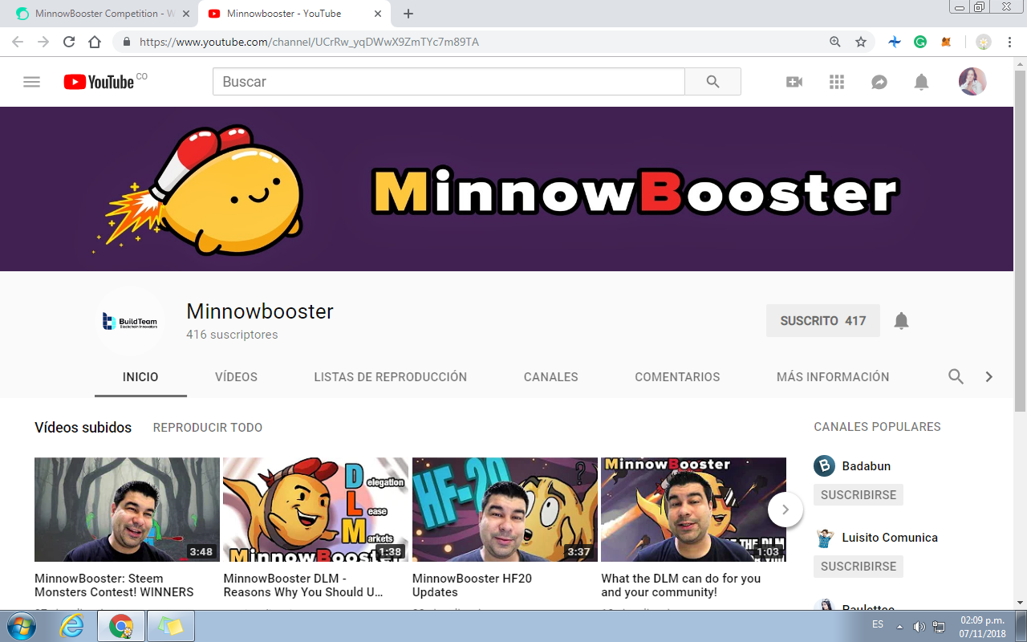Open the messages share icon
Screen dimensions: 1027x642
879,82
